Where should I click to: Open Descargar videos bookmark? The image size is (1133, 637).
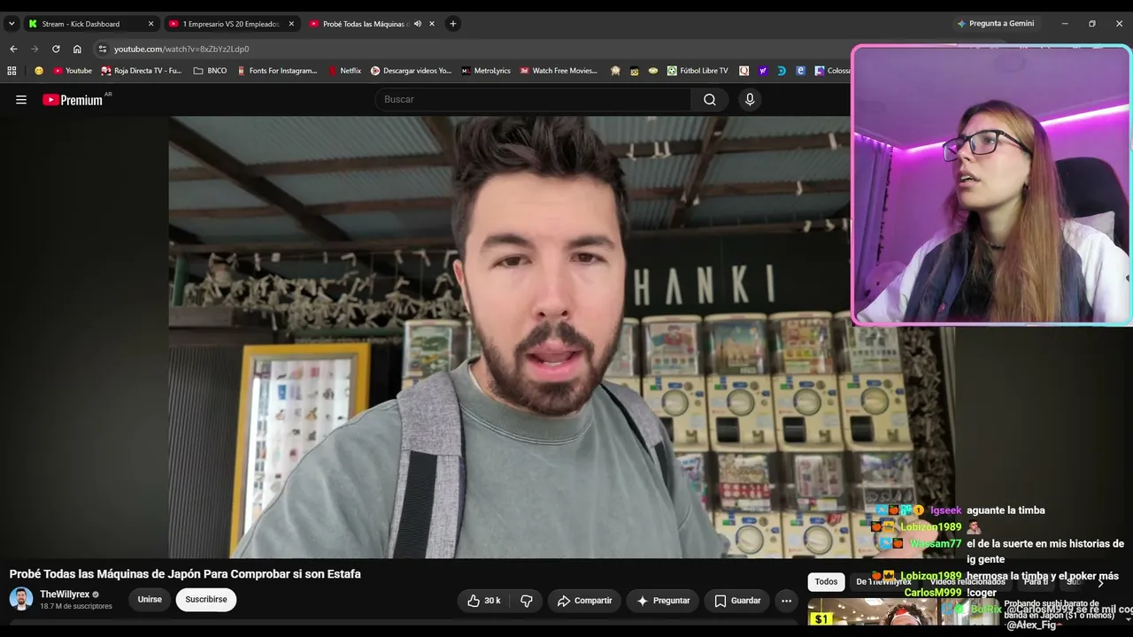click(x=411, y=71)
